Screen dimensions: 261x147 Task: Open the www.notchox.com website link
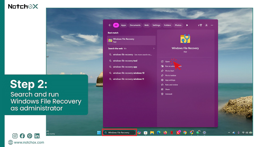[x=29, y=142]
